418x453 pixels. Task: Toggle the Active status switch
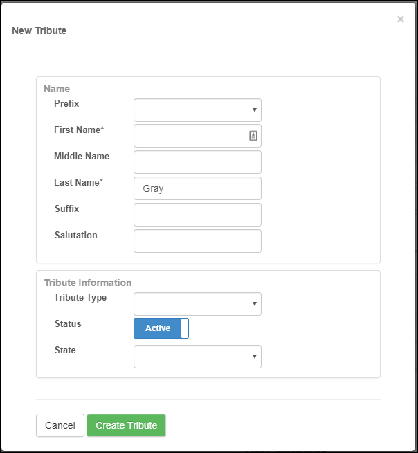coord(161,328)
